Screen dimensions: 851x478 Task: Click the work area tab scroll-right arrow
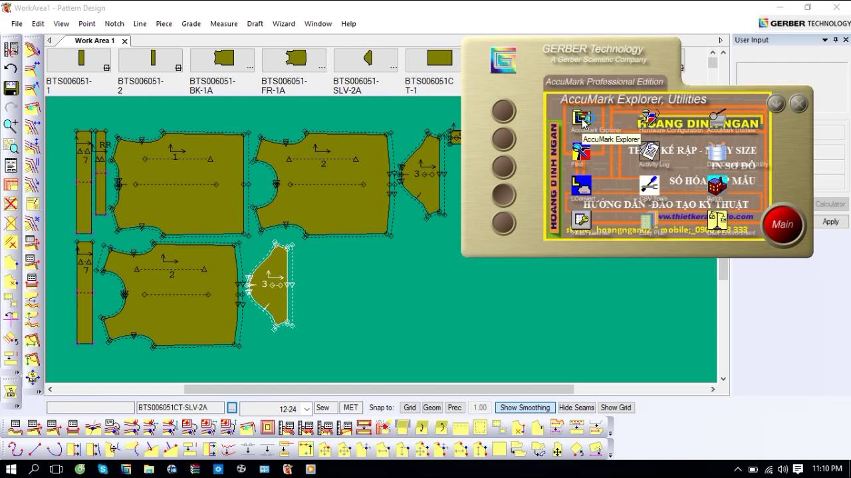tap(721, 40)
